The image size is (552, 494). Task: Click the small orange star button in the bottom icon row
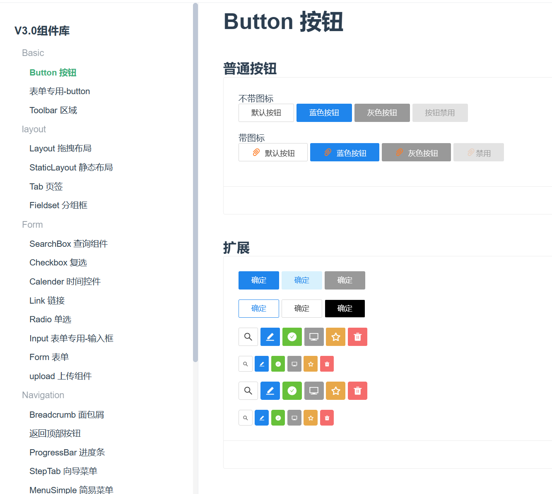(311, 418)
